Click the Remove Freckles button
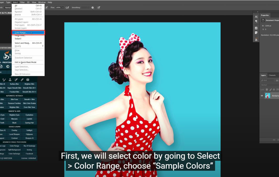Image resolution: width=279 pixels, height=177 pixels. [x=14, y=103]
